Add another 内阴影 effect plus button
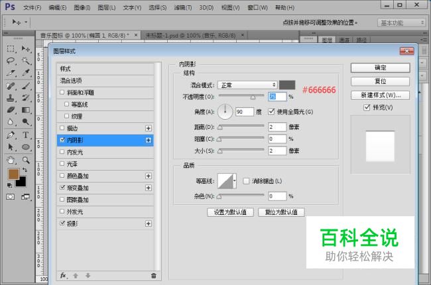431x285 pixels. pos(148,140)
